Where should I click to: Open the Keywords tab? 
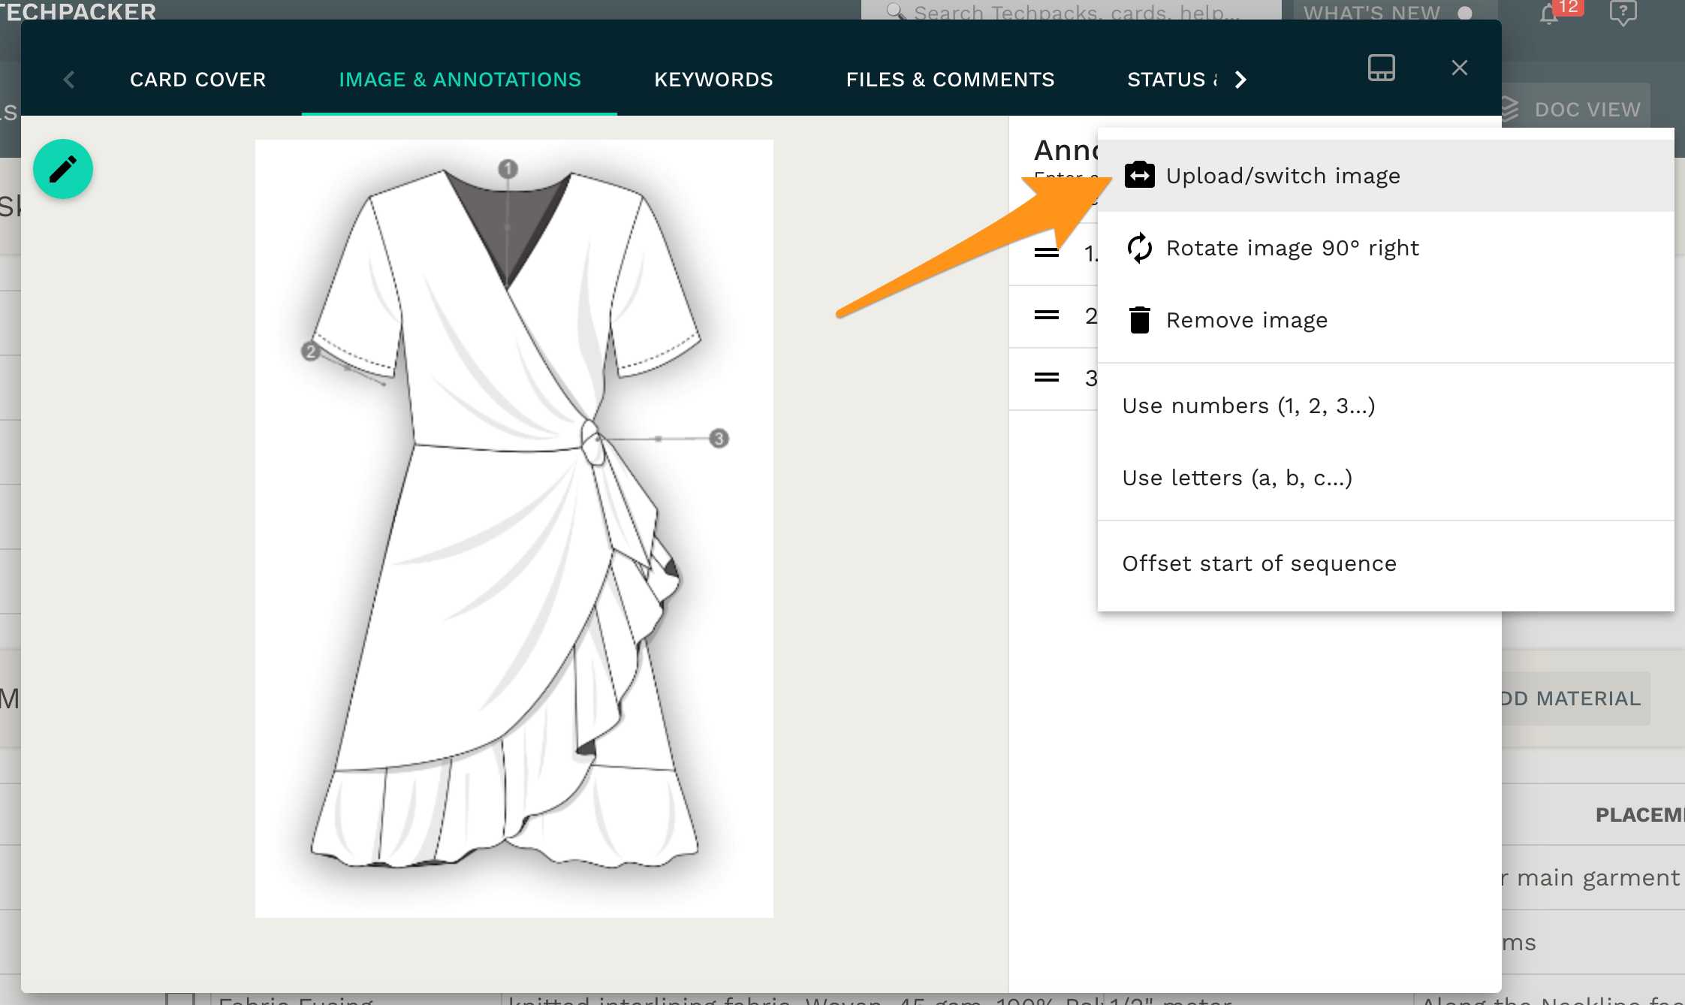[713, 80]
